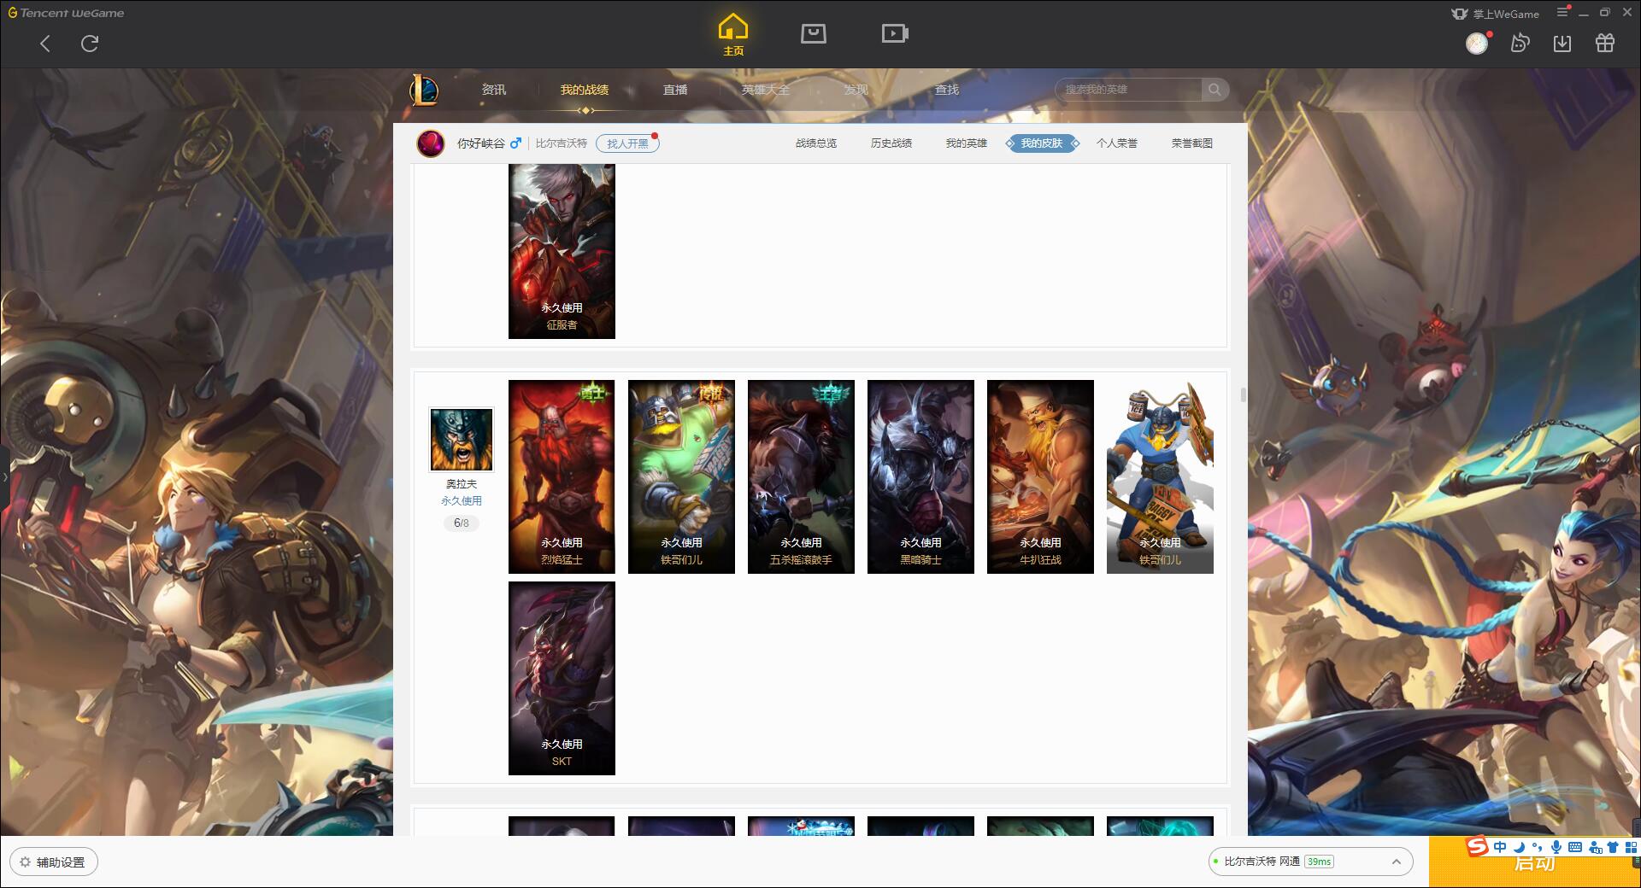This screenshot has width=1641, height=888.
Task: Toggle Sogou punctuation mode icon
Action: click(x=1537, y=847)
